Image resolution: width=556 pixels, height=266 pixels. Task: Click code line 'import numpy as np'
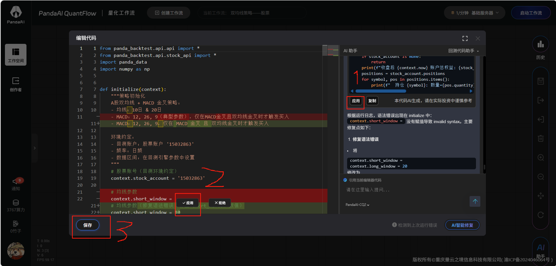coord(125,69)
